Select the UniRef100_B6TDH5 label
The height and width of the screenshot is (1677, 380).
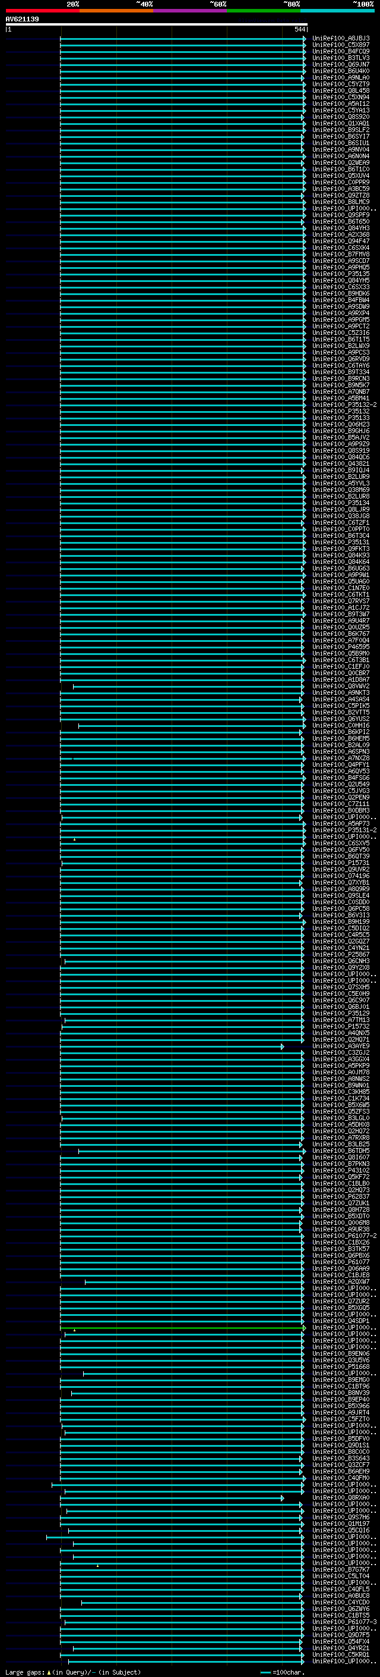(x=341, y=1151)
